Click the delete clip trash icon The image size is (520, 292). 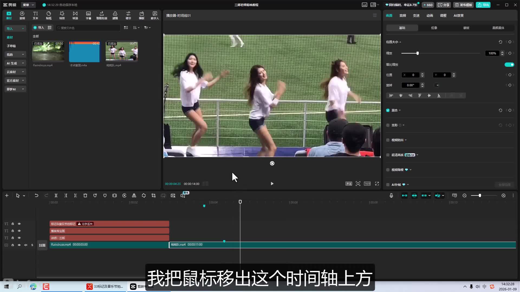coord(85,195)
